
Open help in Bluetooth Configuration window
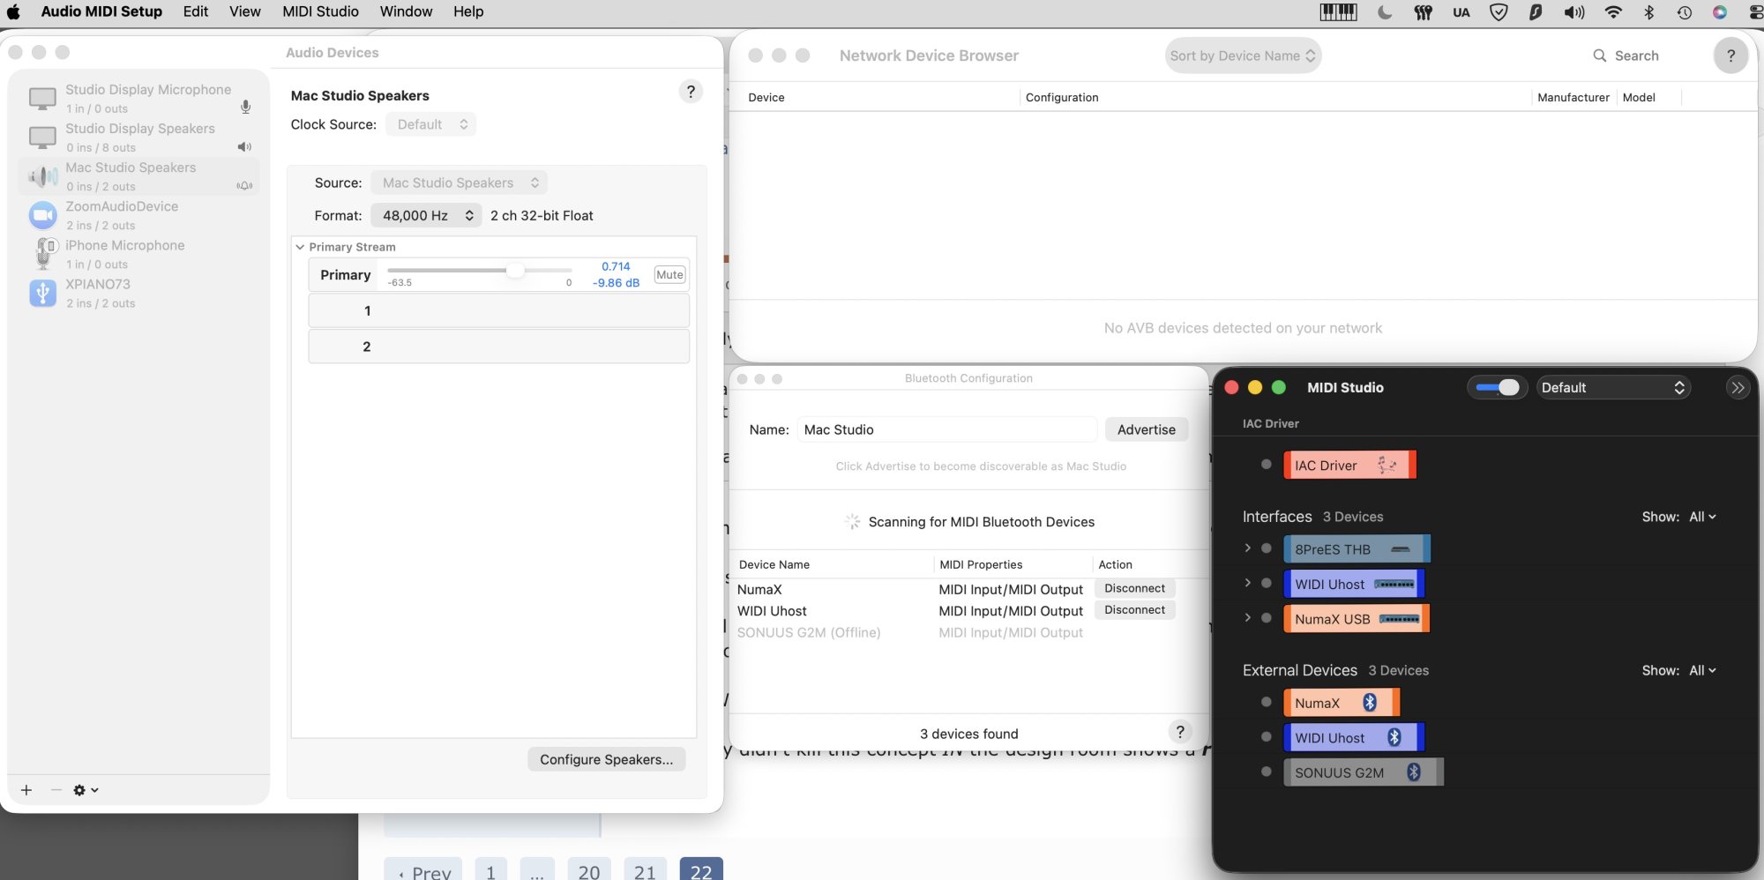pos(1180,732)
